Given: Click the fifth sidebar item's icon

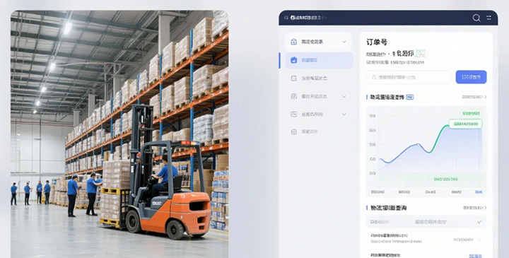Looking at the screenshot, I should (x=294, y=114).
